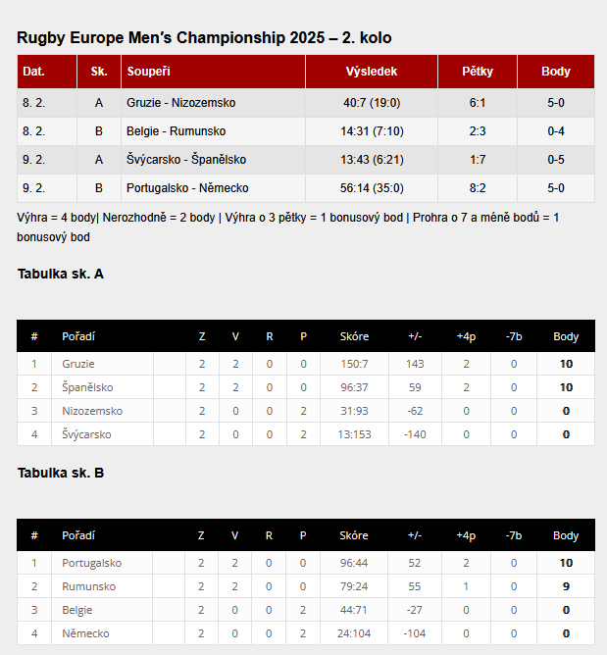Select the "Sk." column header
Viewport: 607px width, 655px height.
point(99,72)
